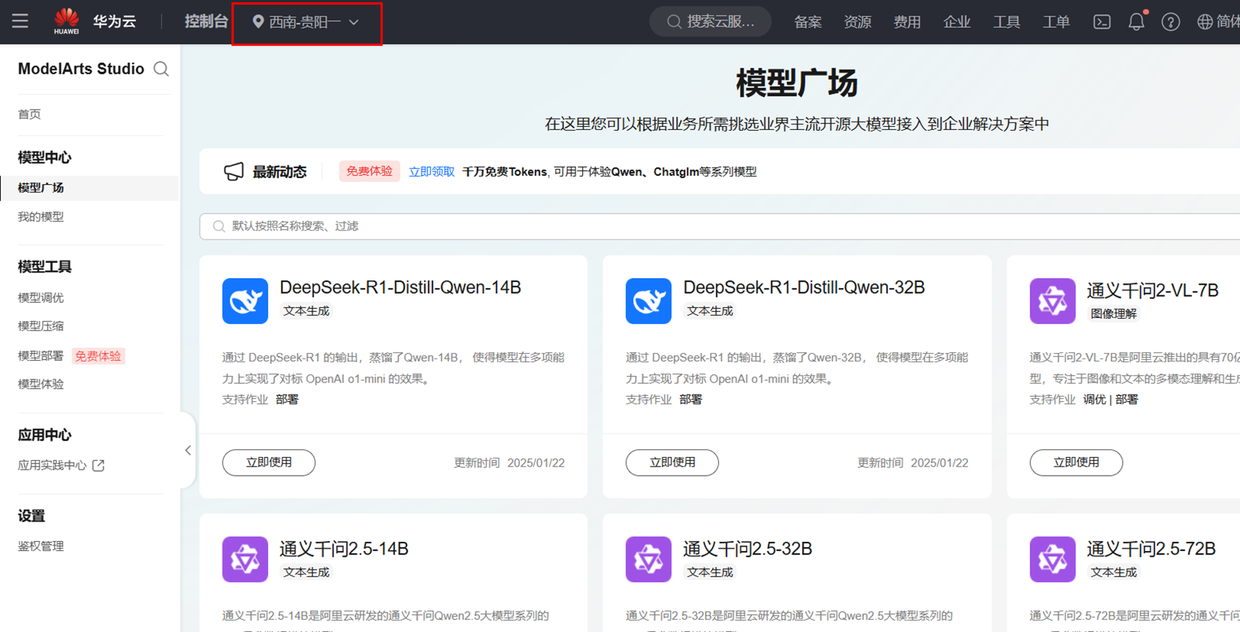Open the 工具 menu

point(1006,22)
